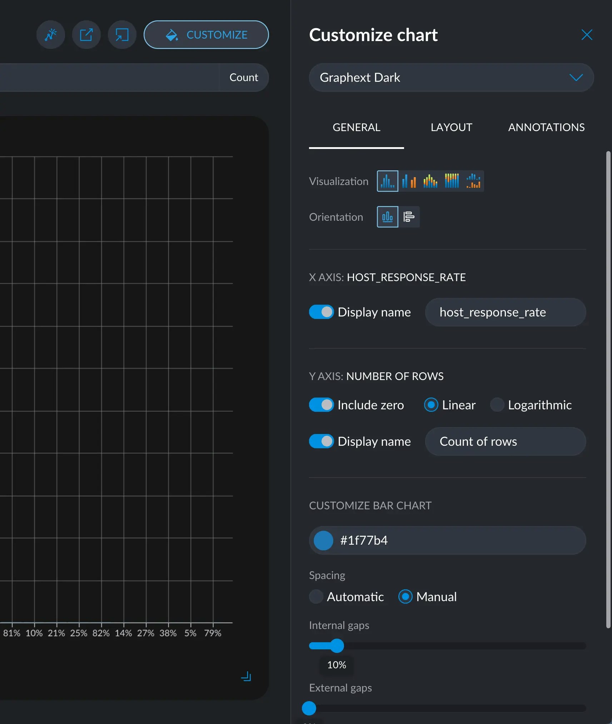Select the grouped bar chart visualization
612x724 pixels.
(x=409, y=181)
